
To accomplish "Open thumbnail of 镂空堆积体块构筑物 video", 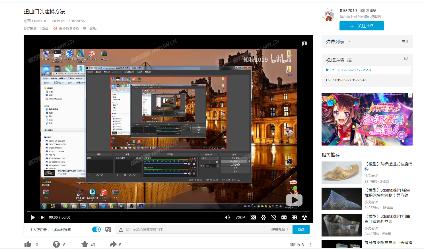I will (341, 199).
